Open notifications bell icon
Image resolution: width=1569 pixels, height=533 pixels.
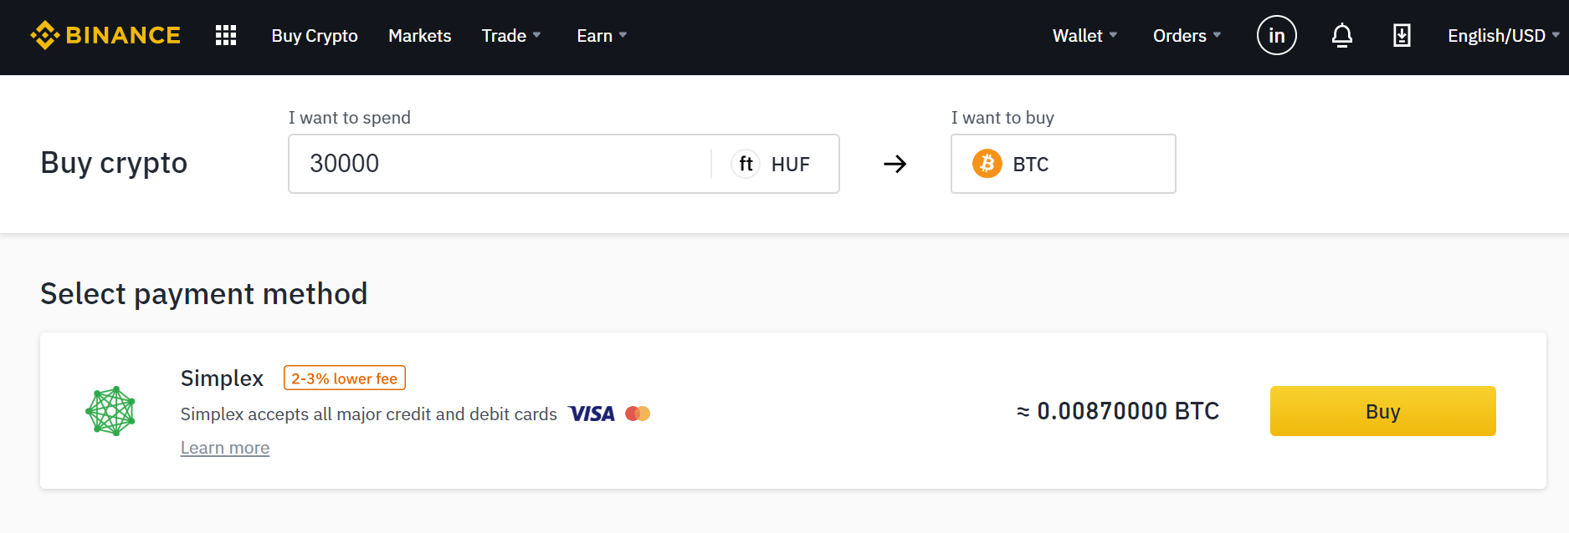point(1341,36)
